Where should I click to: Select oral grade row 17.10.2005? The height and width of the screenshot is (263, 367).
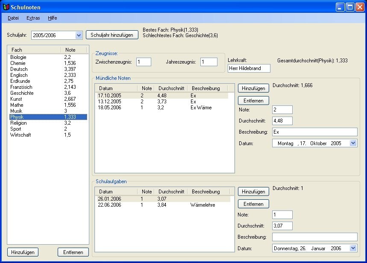click(x=162, y=96)
